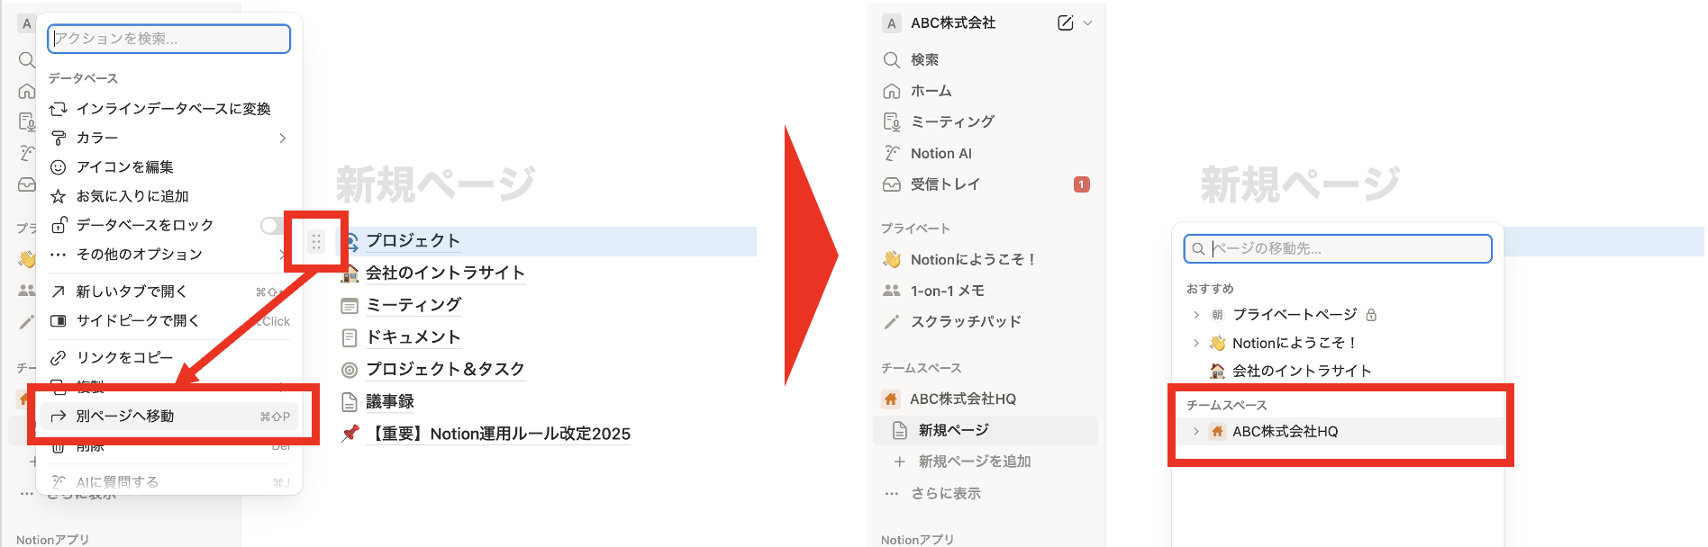Click the A workspace avatar beside ABC株式会社
This screenshot has width=1708, height=547.
pos(892,23)
